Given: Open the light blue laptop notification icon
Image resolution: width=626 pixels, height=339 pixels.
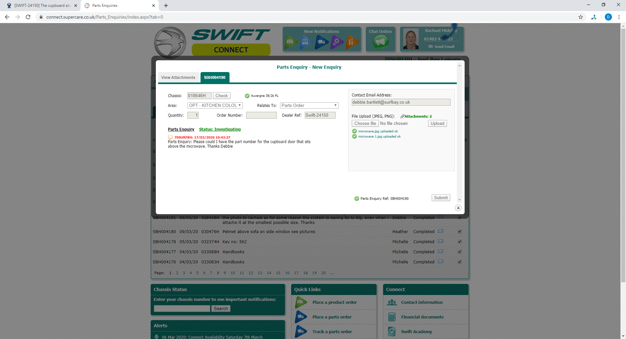Looking at the screenshot, I should (306, 42).
